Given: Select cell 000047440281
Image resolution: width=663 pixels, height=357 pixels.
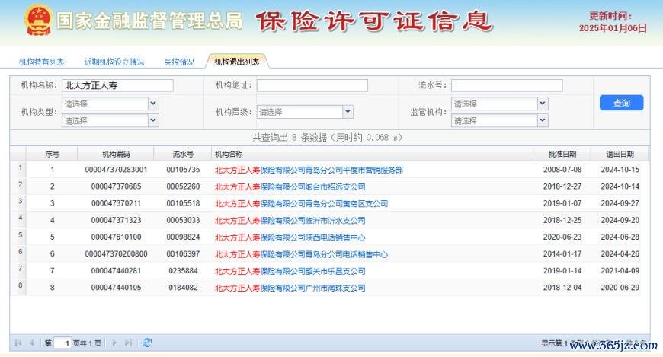Looking at the screenshot, I should pyautogui.click(x=116, y=271).
